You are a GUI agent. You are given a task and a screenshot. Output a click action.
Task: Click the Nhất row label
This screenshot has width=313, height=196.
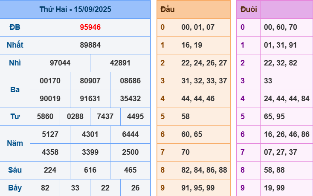coord(15,45)
